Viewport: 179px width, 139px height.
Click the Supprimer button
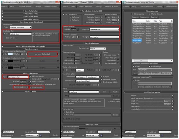tap(154, 17)
